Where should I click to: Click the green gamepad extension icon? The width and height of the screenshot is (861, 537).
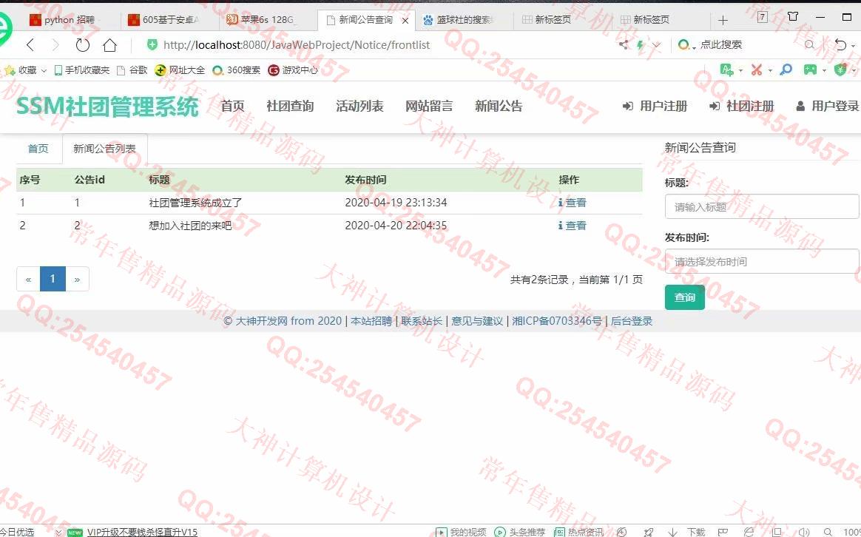point(810,70)
